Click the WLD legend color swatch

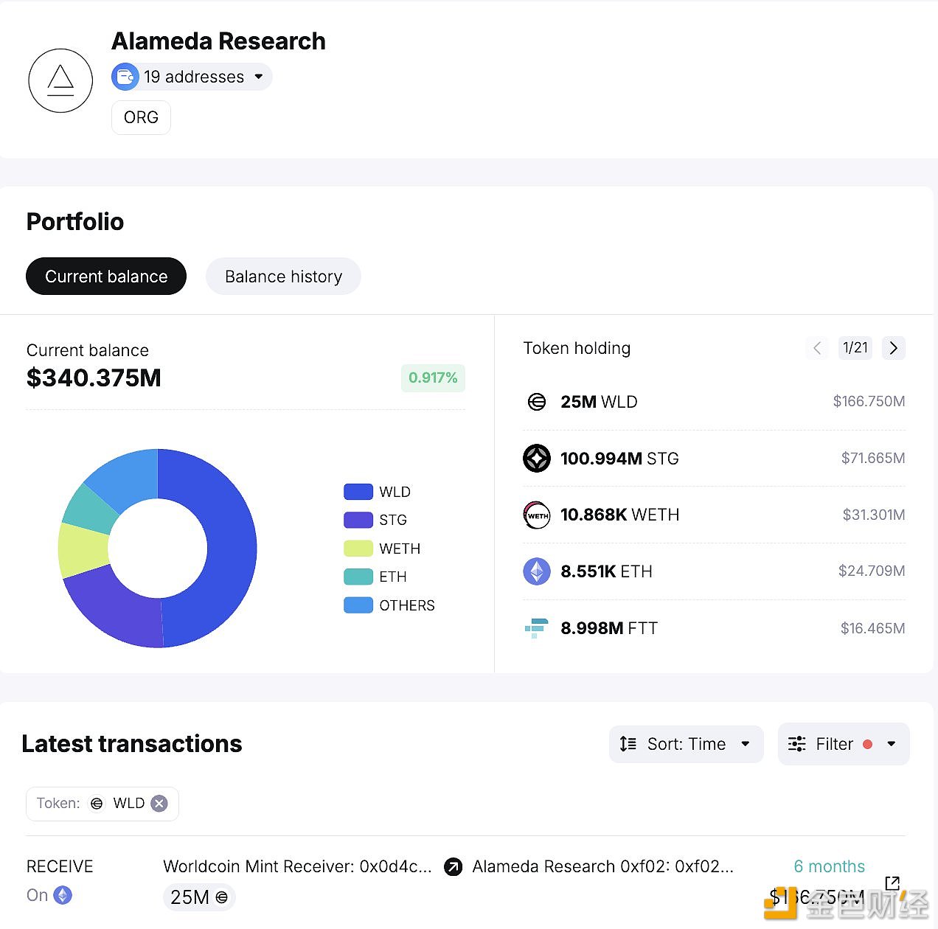pos(358,492)
